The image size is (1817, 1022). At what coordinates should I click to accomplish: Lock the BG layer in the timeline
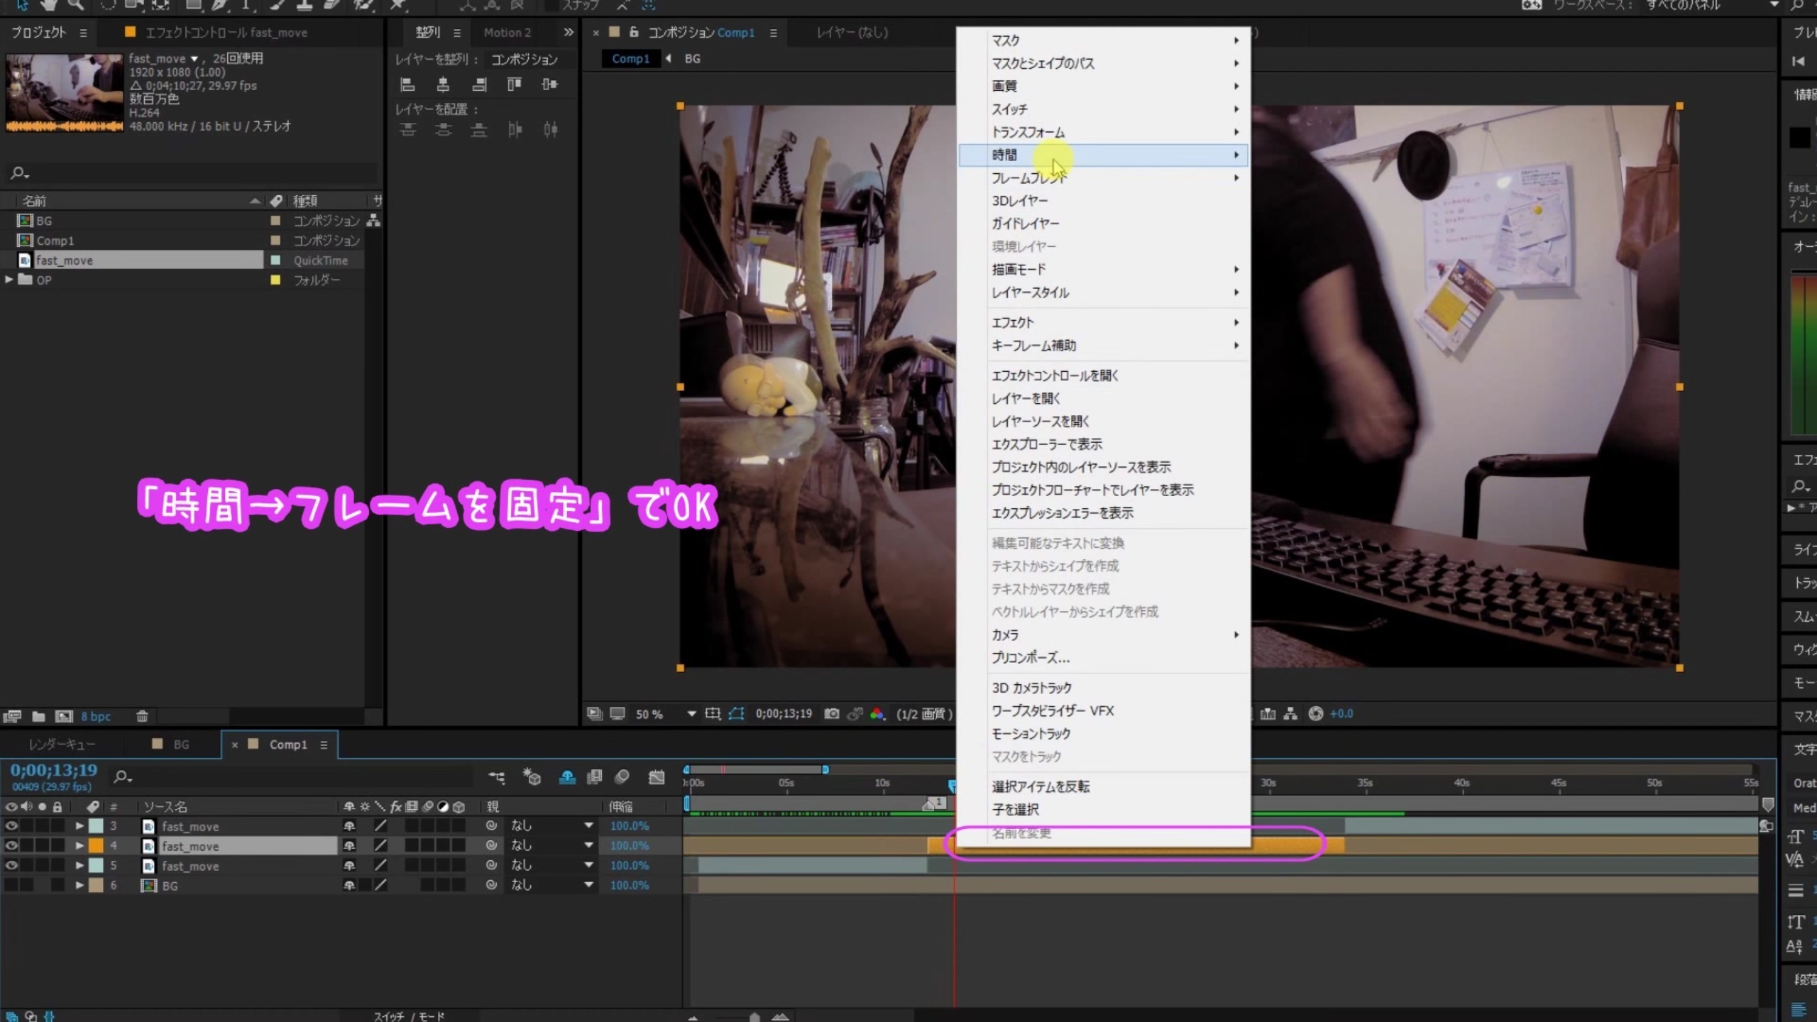[x=58, y=885]
